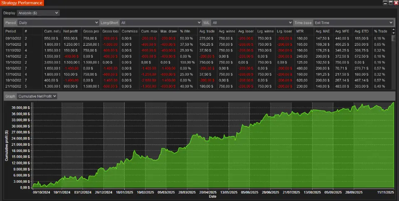Open the Display Analysis ($) dropdown
This screenshot has width=399, height=201.
38,13
